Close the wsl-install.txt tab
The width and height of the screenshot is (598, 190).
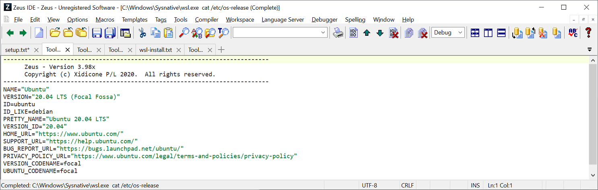coord(179,50)
